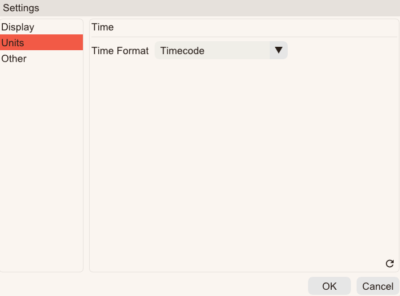
Task: Expand the Time Format dropdown arrow
Action: click(278, 50)
